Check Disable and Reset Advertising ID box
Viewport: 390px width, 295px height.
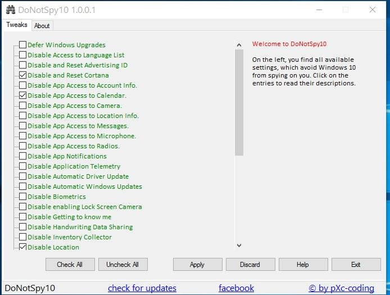pyautogui.click(x=22, y=65)
